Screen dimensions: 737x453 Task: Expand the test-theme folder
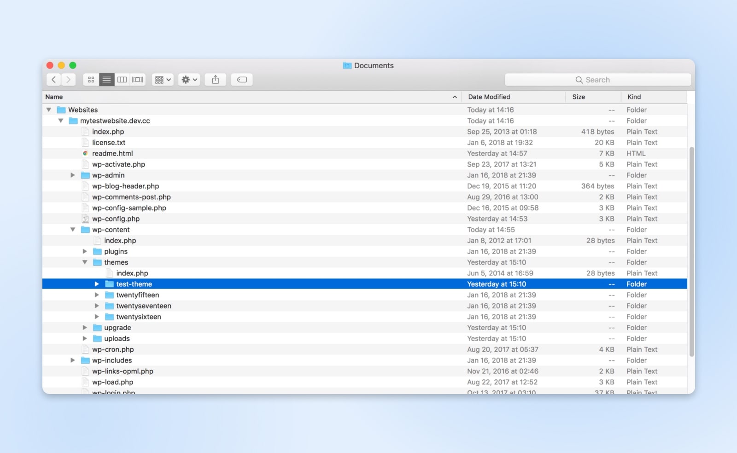tap(97, 284)
